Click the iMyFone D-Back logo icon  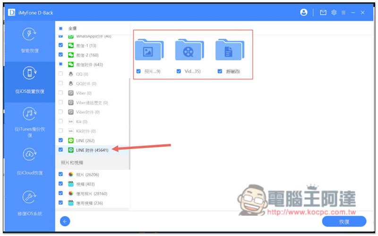pos(11,12)
